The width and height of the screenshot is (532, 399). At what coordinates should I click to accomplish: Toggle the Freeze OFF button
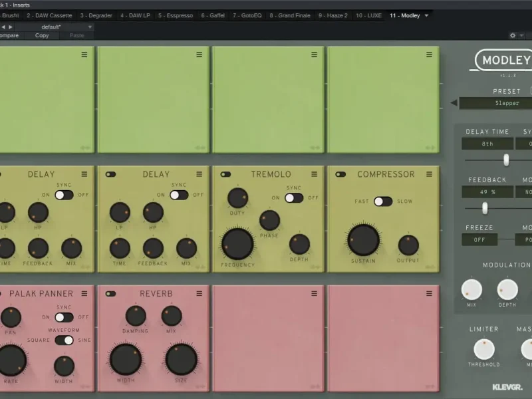click(x=479, y=240)
